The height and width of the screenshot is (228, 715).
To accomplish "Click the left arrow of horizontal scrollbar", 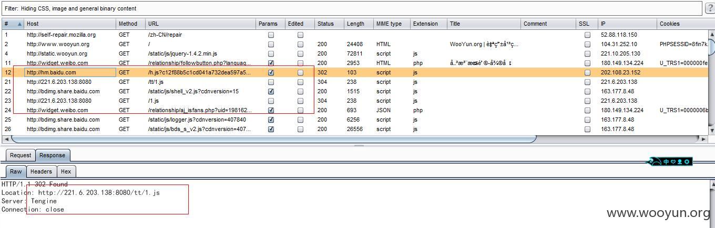I will pos(6,139).
